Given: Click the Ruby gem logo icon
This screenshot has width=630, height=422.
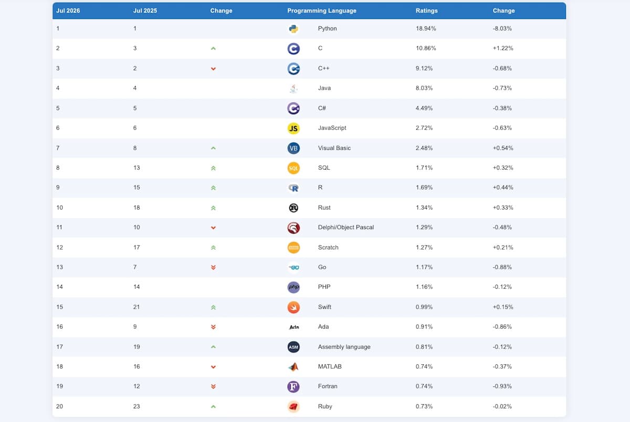Looking at the screenshot, I should point(293,406).
